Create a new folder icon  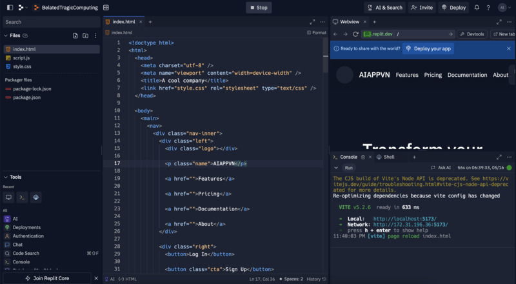point(85,35)
